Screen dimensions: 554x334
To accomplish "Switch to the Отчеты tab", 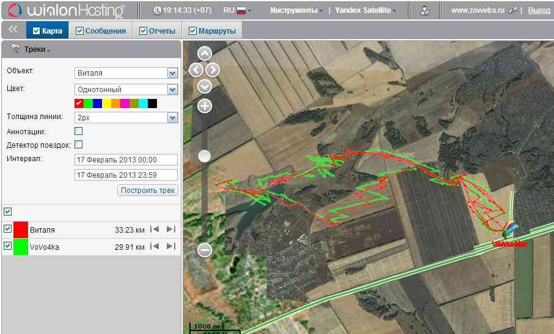I will tap(157, 31).
